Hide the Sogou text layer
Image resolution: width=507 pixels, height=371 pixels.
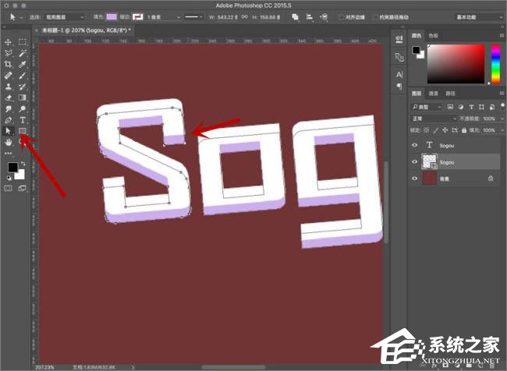pos(413,144)
